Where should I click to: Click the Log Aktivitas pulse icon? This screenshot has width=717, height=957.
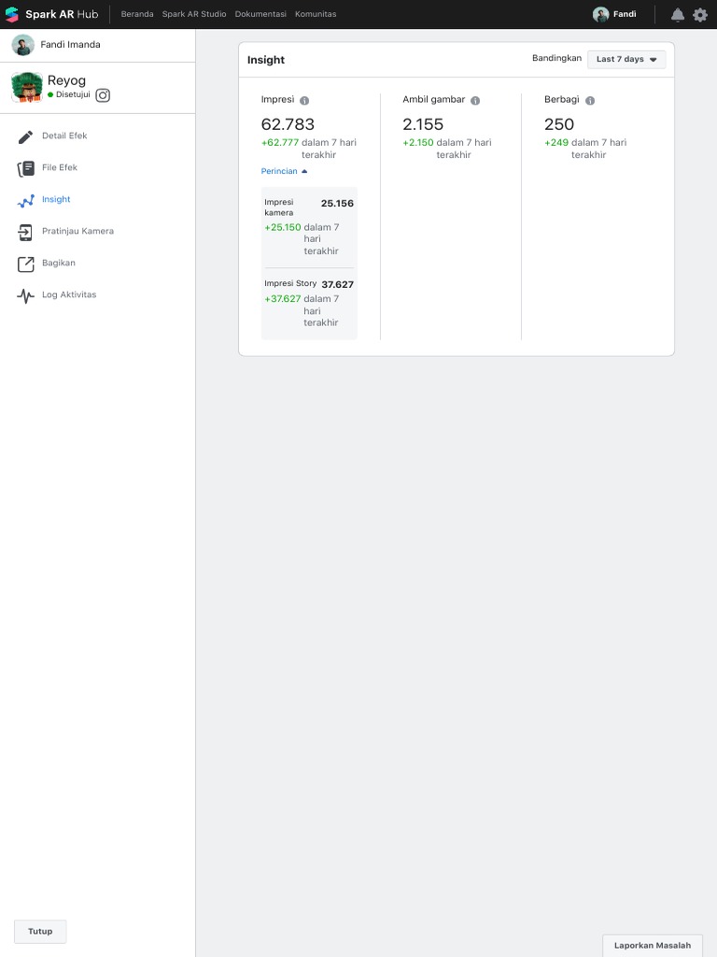(x=26, y=295)
